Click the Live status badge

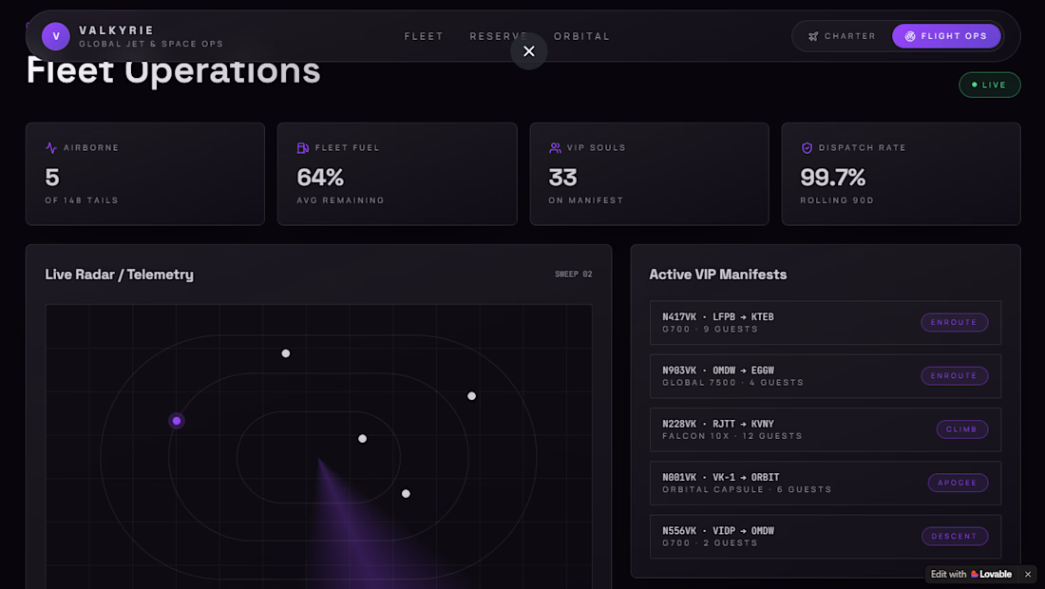point(990,85)
